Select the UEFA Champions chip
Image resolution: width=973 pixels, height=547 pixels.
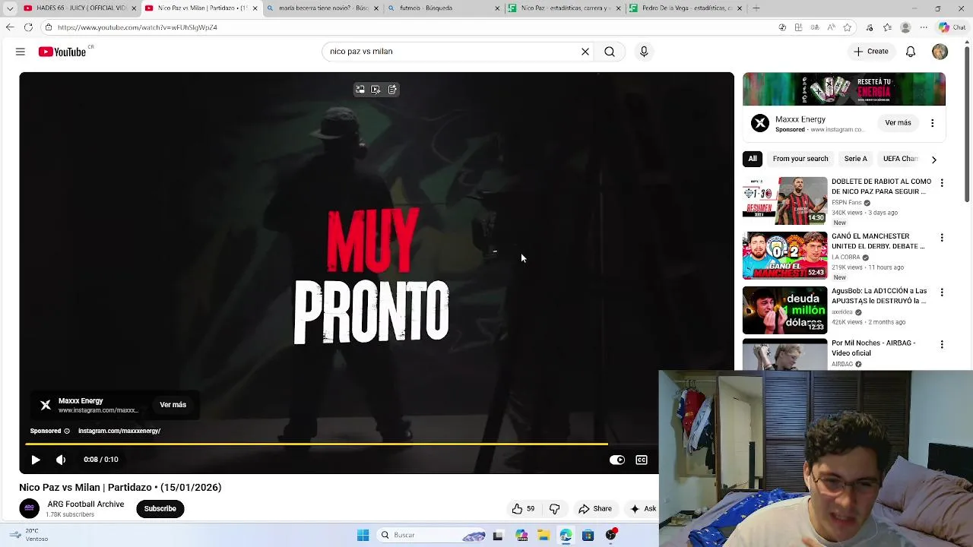(901, 159)
